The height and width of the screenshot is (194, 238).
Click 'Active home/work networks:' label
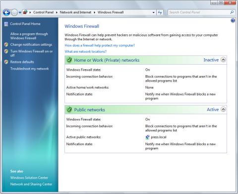(x=87, y=88)
